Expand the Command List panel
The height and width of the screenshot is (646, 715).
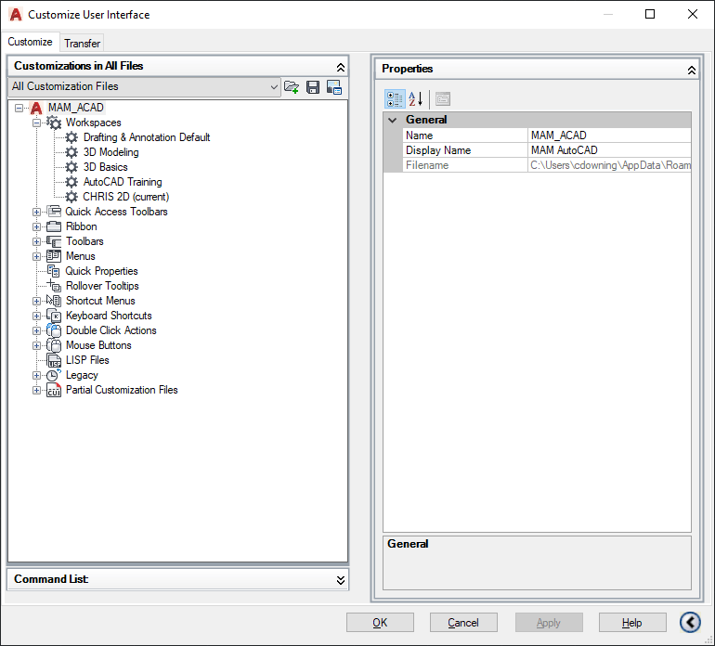tap(340, 580)
